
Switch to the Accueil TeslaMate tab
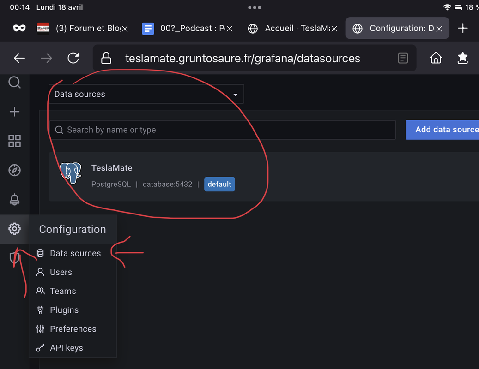tap(293, 28)
